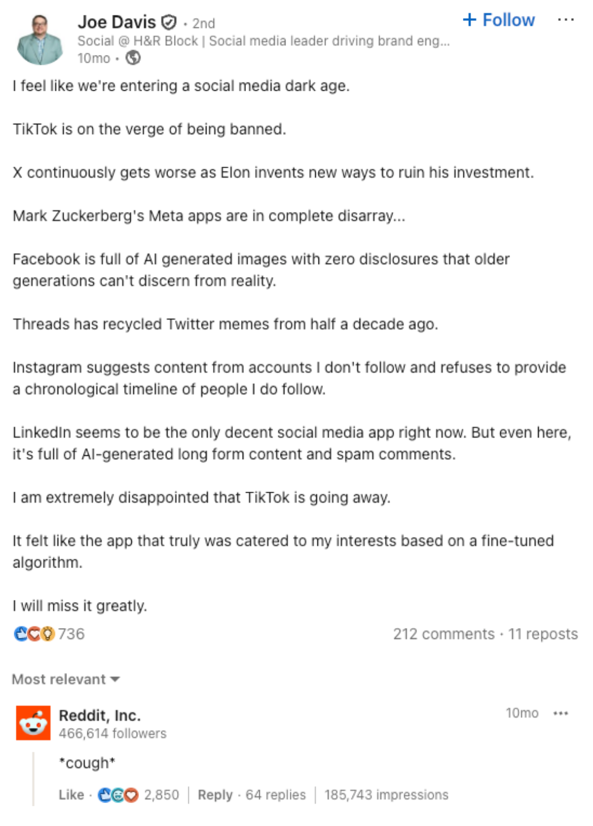The width and height of the screenshot is (593, 826).
Task: Open the 2,850 comment reactions count
Action: (x=161, y=795)
